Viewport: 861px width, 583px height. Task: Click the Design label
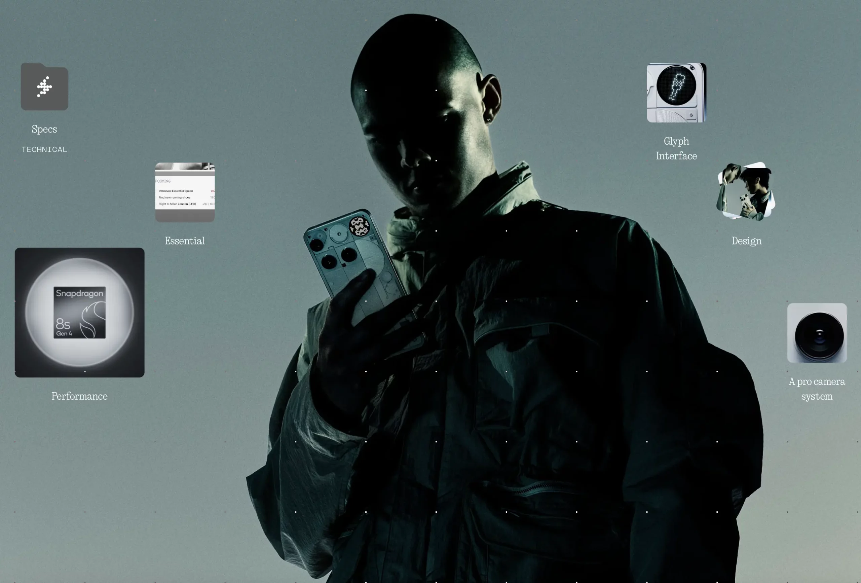tap(746, 241)
